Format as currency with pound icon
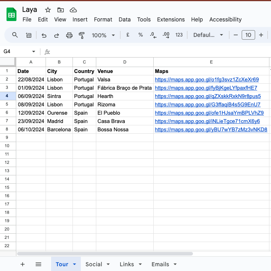The image size is (271, 271). coord(128,35)
